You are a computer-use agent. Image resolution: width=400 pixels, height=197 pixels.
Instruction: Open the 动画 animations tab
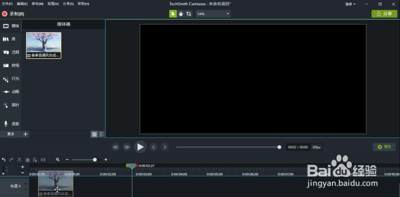11,92
